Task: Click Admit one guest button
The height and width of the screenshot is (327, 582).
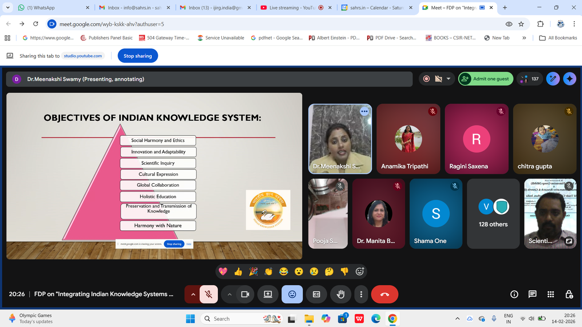Action: (x=486, y=79)
